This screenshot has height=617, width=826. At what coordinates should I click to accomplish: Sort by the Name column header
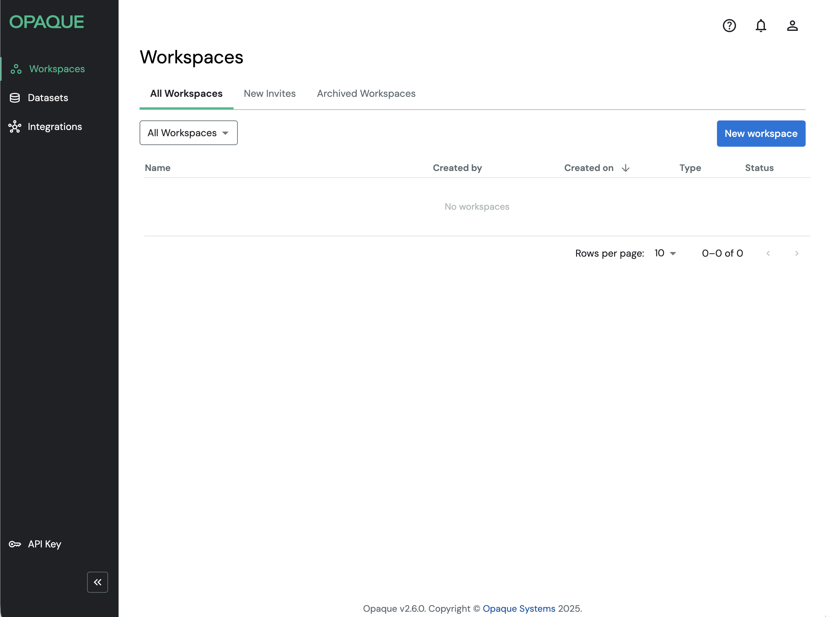(x=158, y=168)
